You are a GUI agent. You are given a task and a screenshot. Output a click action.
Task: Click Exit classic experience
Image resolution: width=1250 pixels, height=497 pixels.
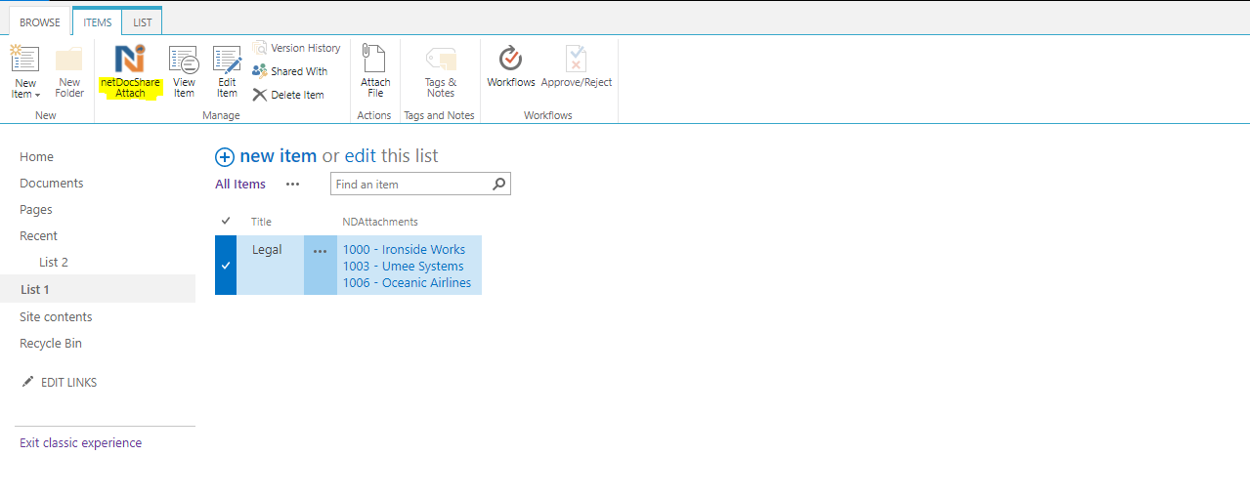coord(80,443)
